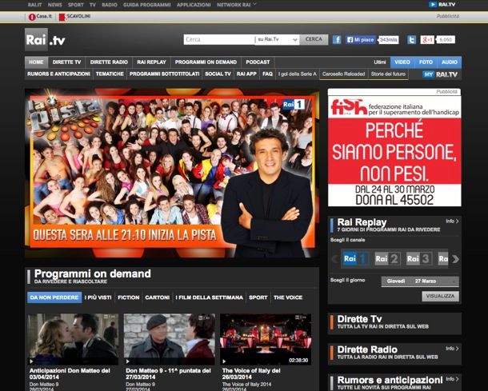Switch to the AUDIO latest tab
The height and width of the screenshot is (391, 488).
tap(450, 62)
